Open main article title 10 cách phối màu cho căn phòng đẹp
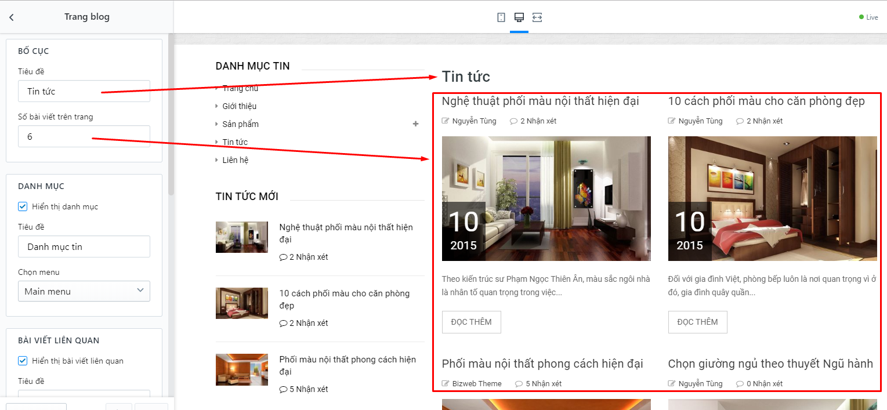The image size is (887, 410). pyautogui.click(x=766, y=101)
